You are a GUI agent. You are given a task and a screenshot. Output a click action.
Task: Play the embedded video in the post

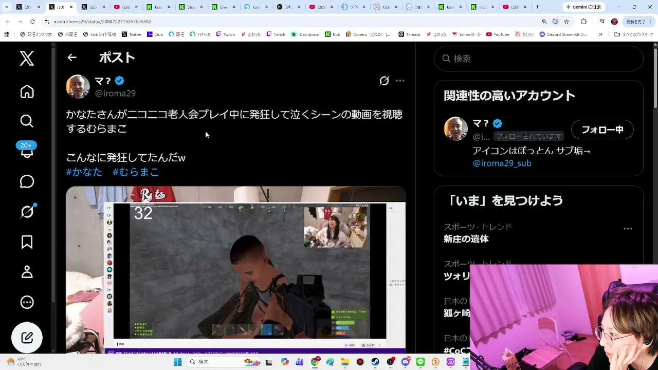[x=235, y=269]
